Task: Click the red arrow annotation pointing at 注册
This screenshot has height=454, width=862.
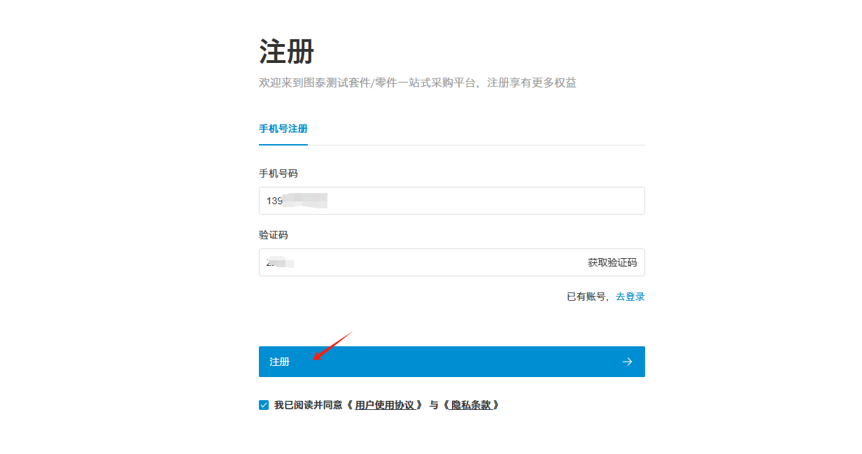Action: [332, 346]
